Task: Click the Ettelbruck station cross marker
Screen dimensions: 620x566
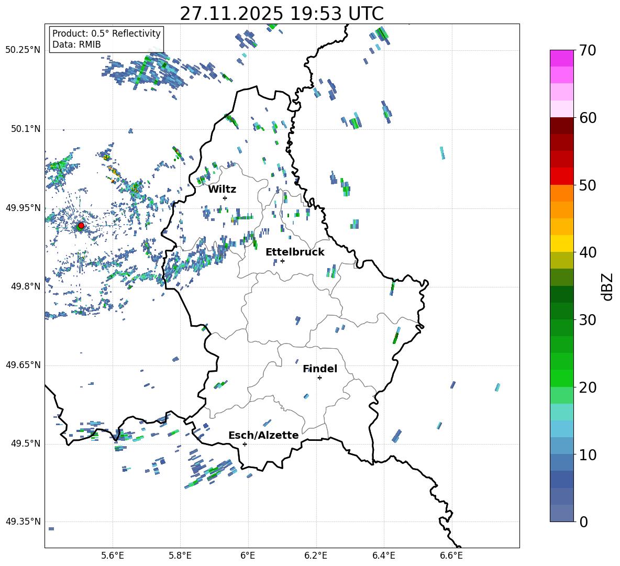Action: point(282,261)
